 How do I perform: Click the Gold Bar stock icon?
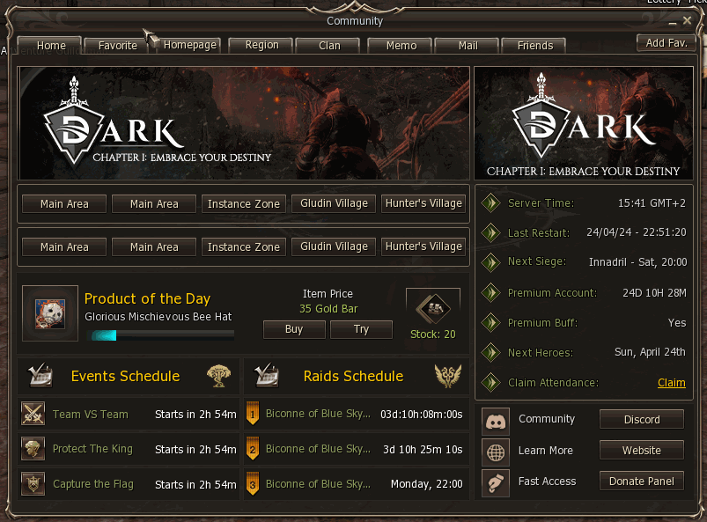tap(433, 308)
